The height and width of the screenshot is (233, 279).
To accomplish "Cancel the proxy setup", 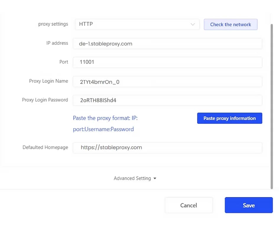I will (x=189, y=205).
